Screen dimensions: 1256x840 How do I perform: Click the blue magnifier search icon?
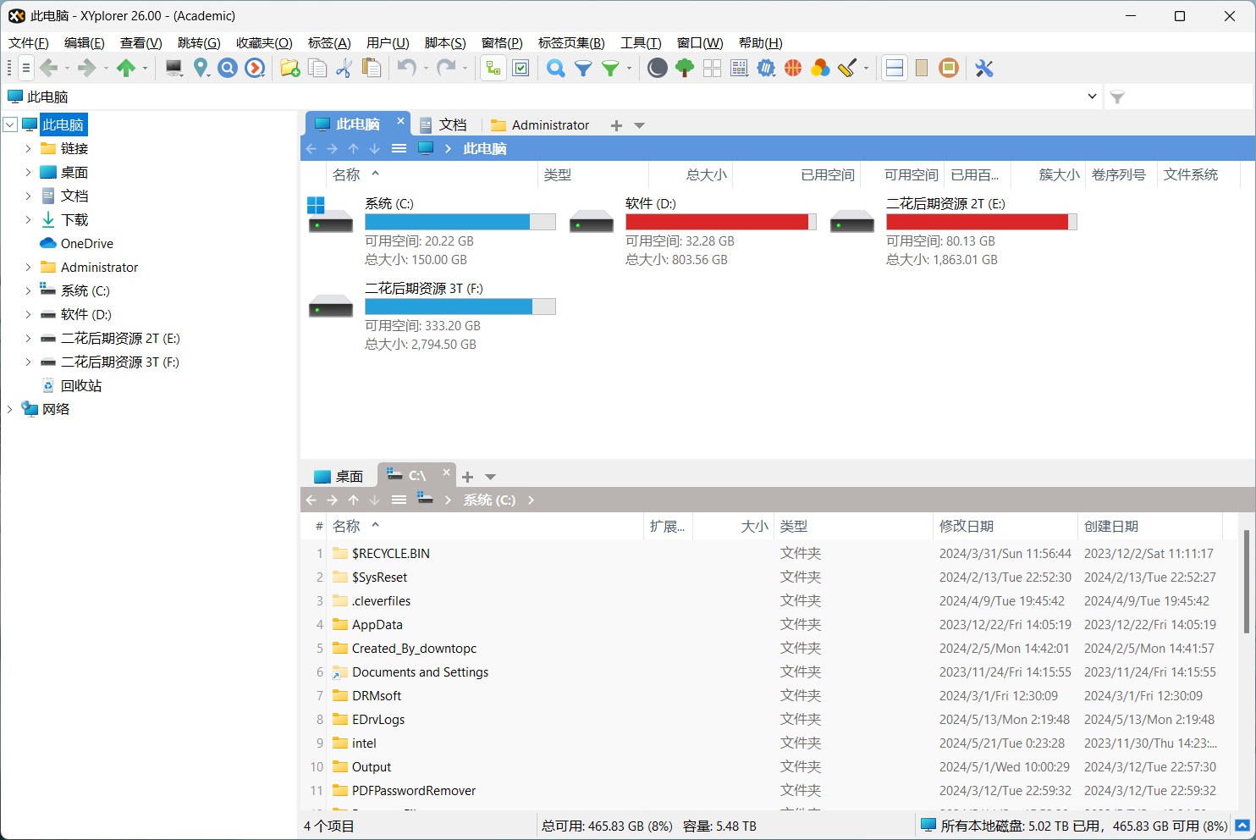tap(555, 68)
